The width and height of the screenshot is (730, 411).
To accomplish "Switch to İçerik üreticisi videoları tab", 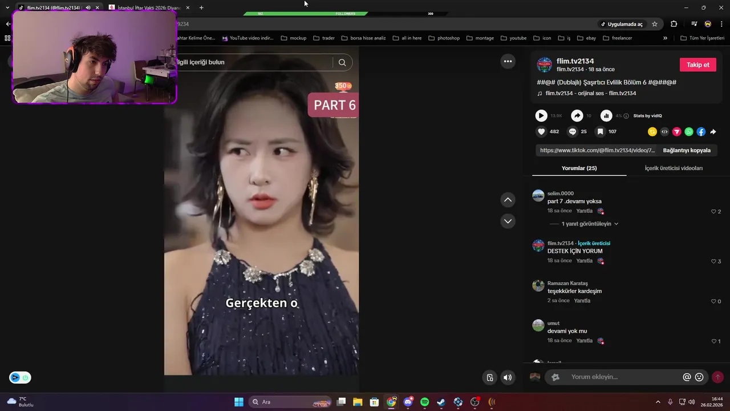I will pos(674,168).
